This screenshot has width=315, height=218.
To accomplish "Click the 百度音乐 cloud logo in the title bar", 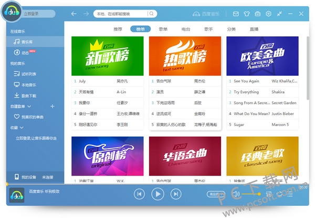I will point(206,14).
